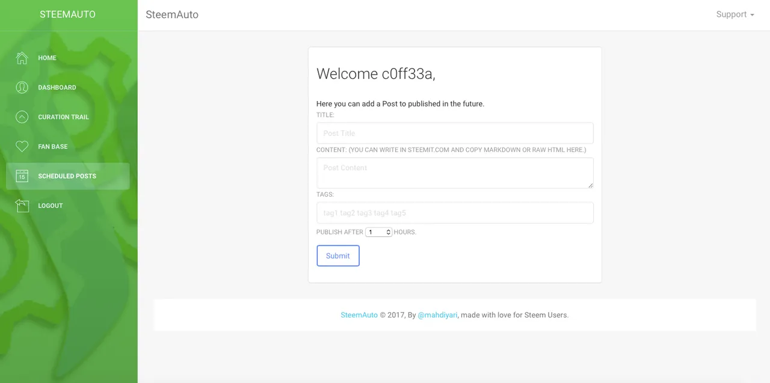
Task: Visit the @mahdiyari profile link
Action: point(437,315)
